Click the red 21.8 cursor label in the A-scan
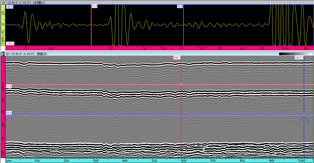Viewport: 314px width, 163px height. pos(94,6)
